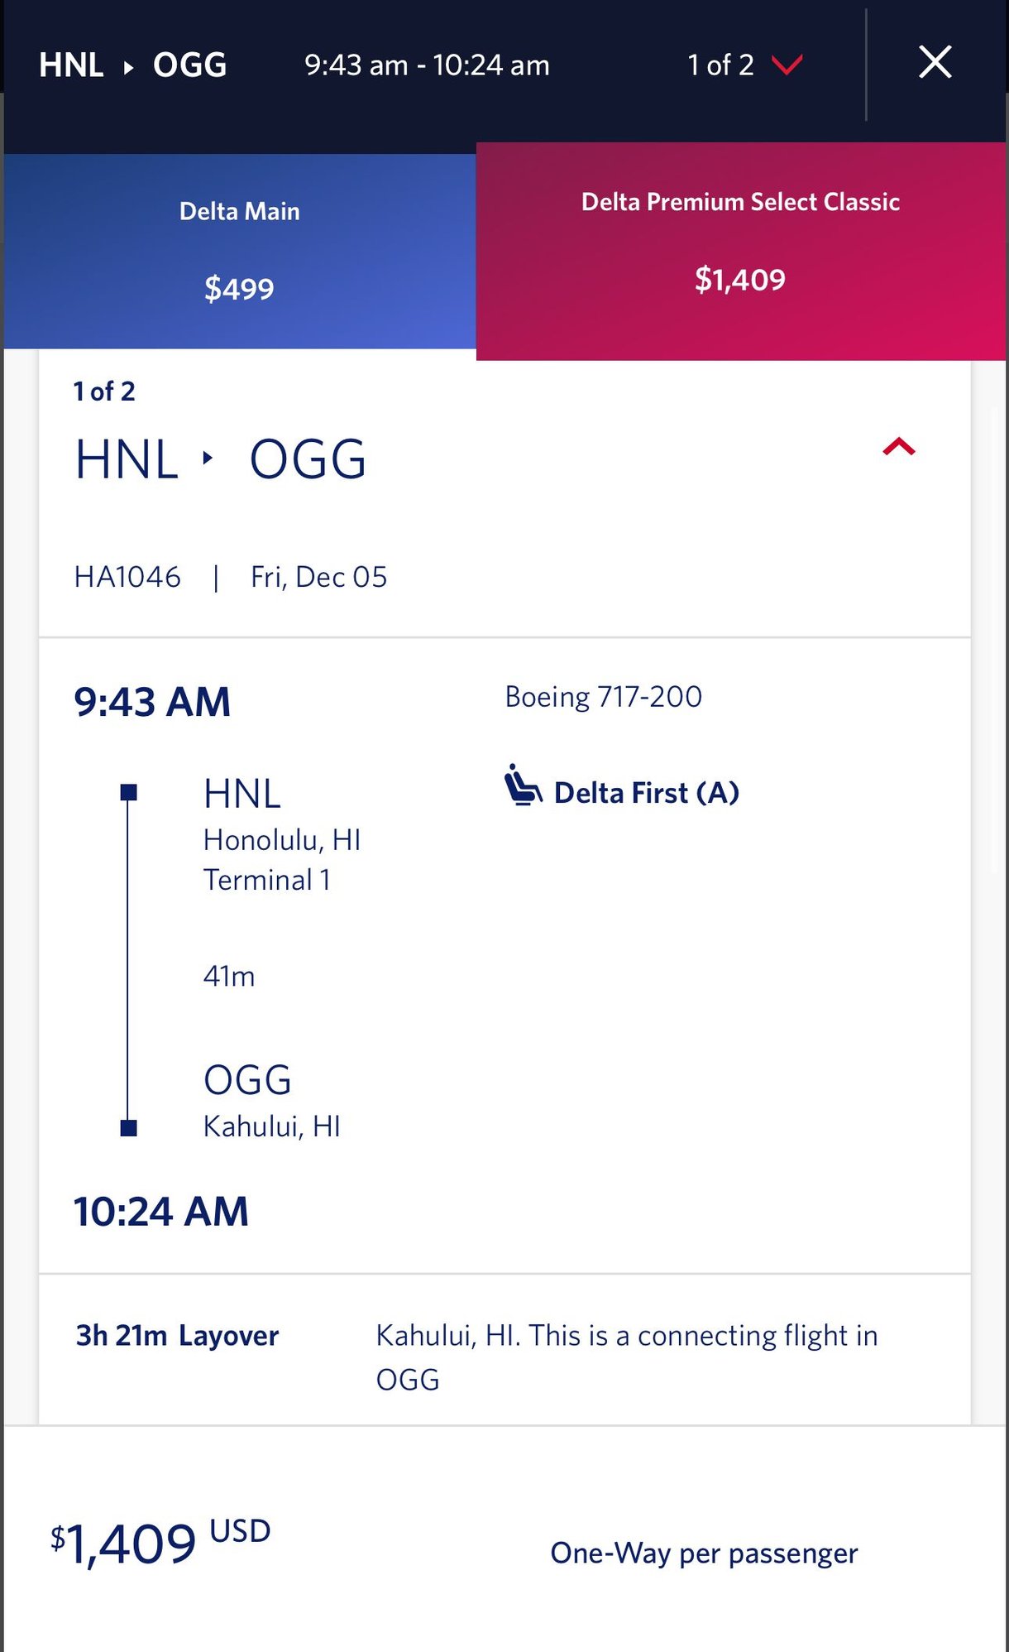Click the One-Way per passenger text
This screenshot has width=1009, height=1652.
[x=704, y=1553]
